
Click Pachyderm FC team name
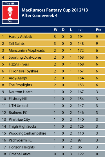(x=20, y=140)
